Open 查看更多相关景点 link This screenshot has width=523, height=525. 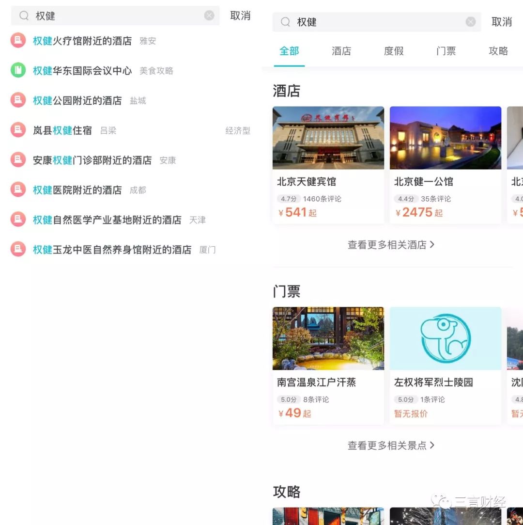(x=391, y=445)
